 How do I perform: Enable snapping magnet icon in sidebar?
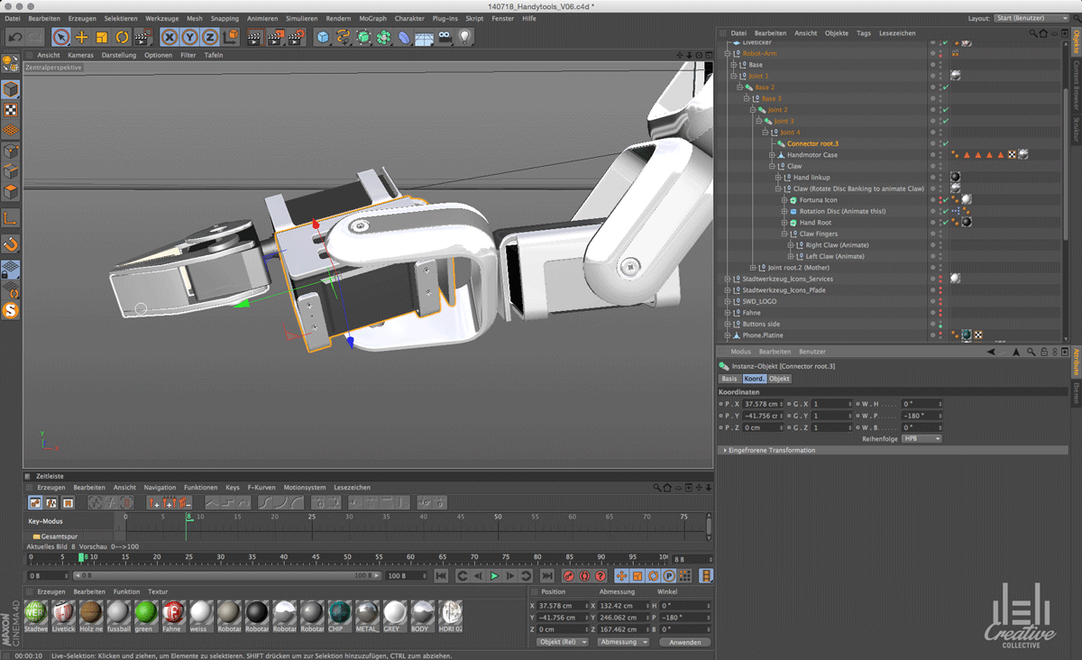(x=11, y=243)
